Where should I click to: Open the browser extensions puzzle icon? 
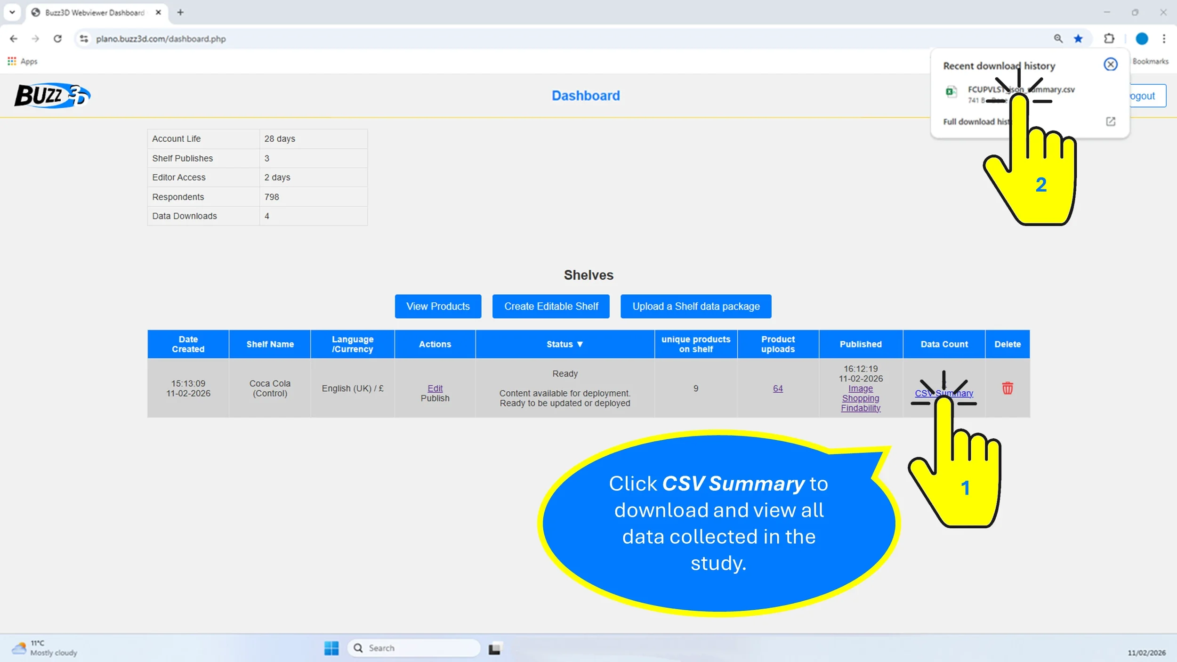(x=1109, y=39)
